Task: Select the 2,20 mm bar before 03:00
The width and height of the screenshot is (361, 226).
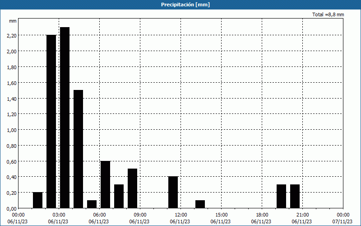Action: click(x=51, y=122)
